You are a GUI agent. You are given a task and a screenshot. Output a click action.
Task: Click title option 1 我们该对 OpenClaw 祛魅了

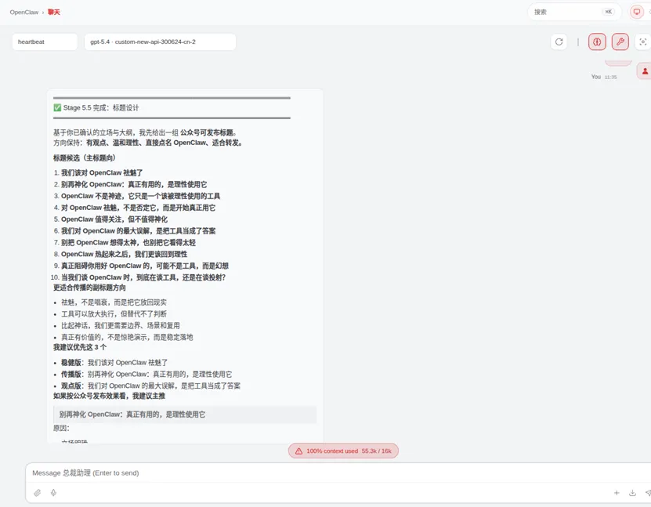(x=102, y=172)
